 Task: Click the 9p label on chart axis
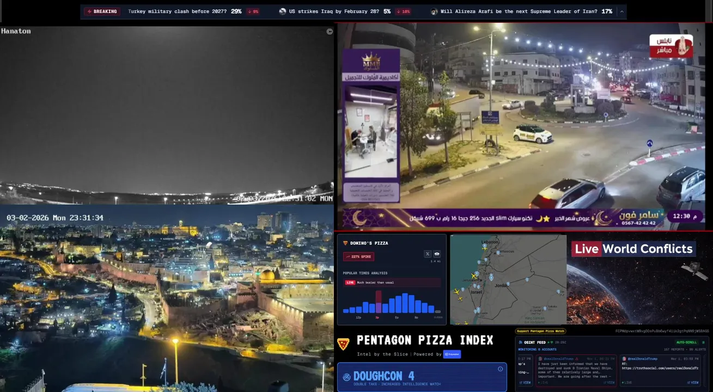pyautogui.click(x=416, y=317)
